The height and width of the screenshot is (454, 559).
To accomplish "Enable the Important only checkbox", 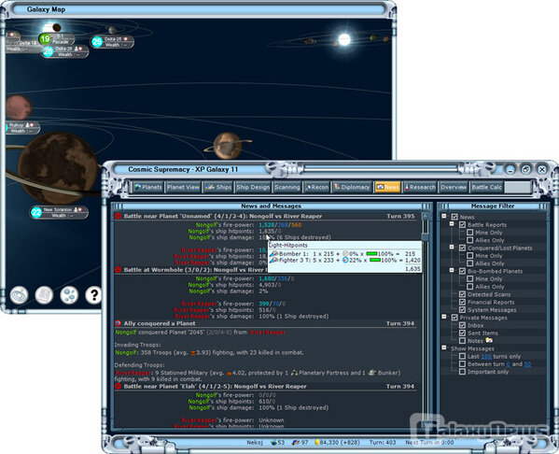I will [x=462, y=372].
